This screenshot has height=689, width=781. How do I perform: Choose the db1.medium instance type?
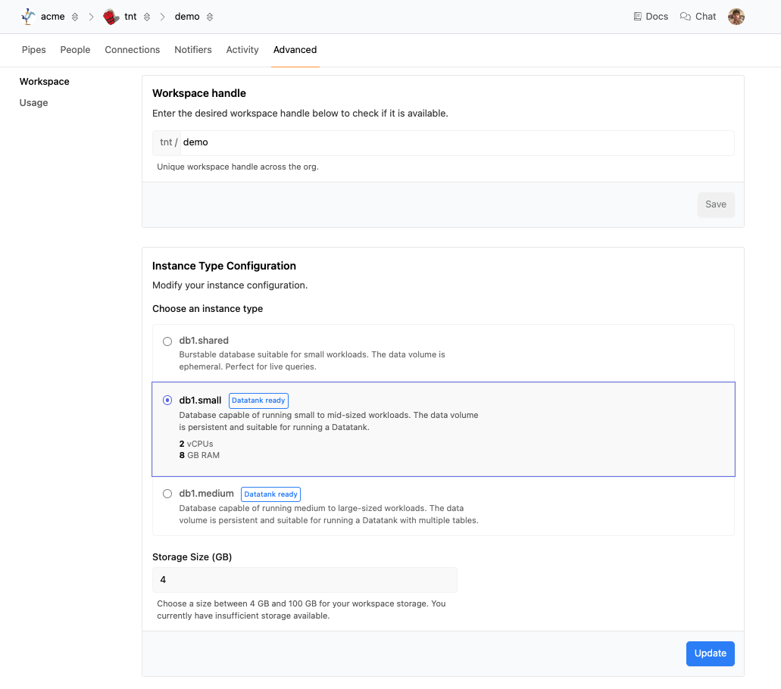pos(167,494)
